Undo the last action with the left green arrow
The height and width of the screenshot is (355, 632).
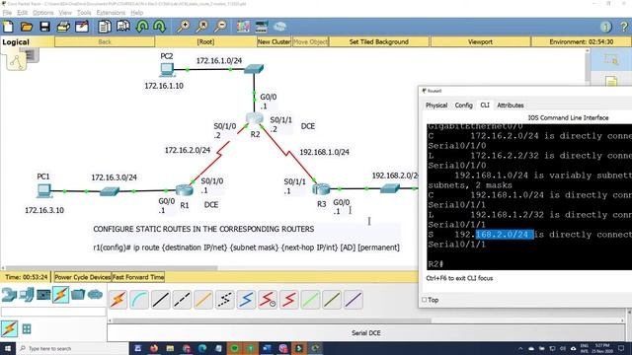(x=142, y=27)
